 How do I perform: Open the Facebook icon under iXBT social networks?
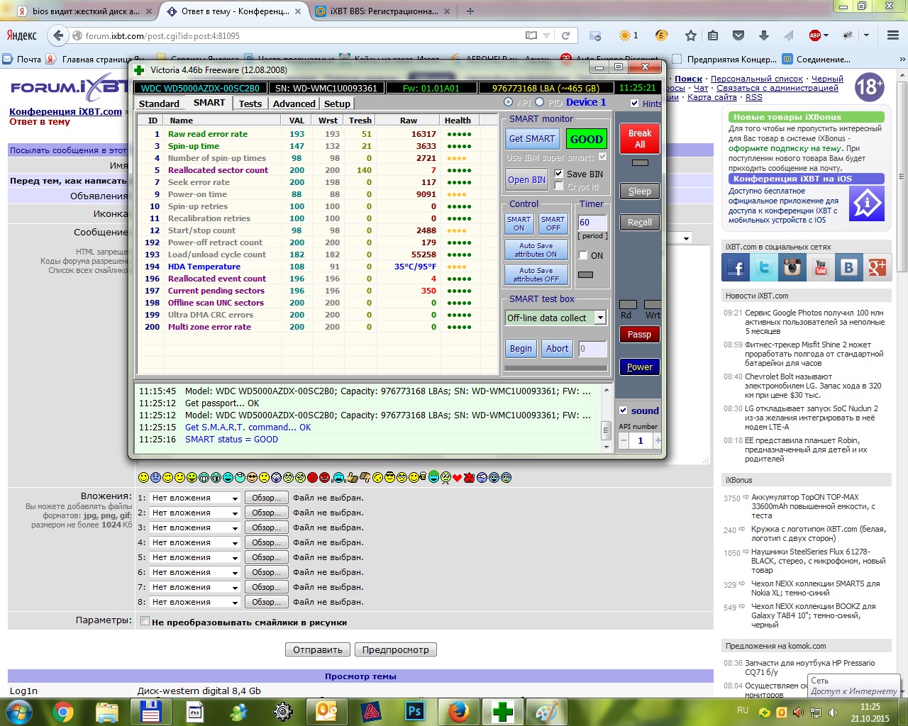click(x=736, y=267)
